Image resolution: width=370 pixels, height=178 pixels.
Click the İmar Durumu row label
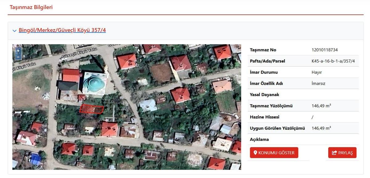tap(264, 72)
